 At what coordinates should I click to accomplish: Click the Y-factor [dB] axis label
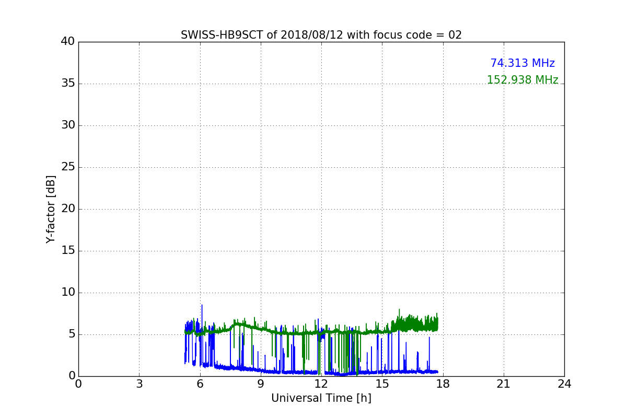pos(51,209)
